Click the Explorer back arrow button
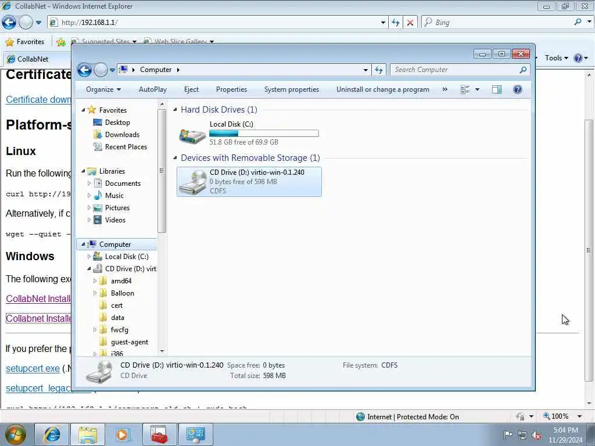 (x=84, y=70)
